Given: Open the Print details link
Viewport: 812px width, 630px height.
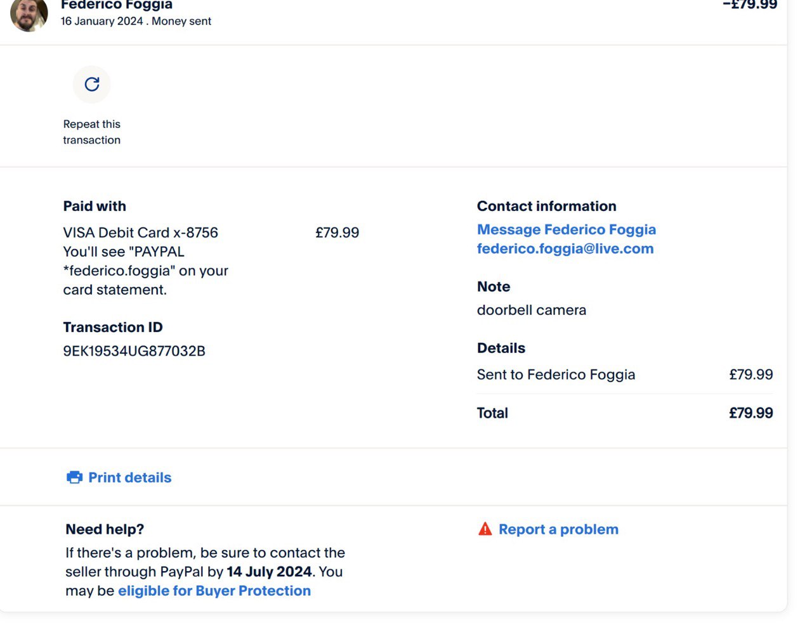Looking at the screenshot, I should pyautogui.click(x=129, y=477).
